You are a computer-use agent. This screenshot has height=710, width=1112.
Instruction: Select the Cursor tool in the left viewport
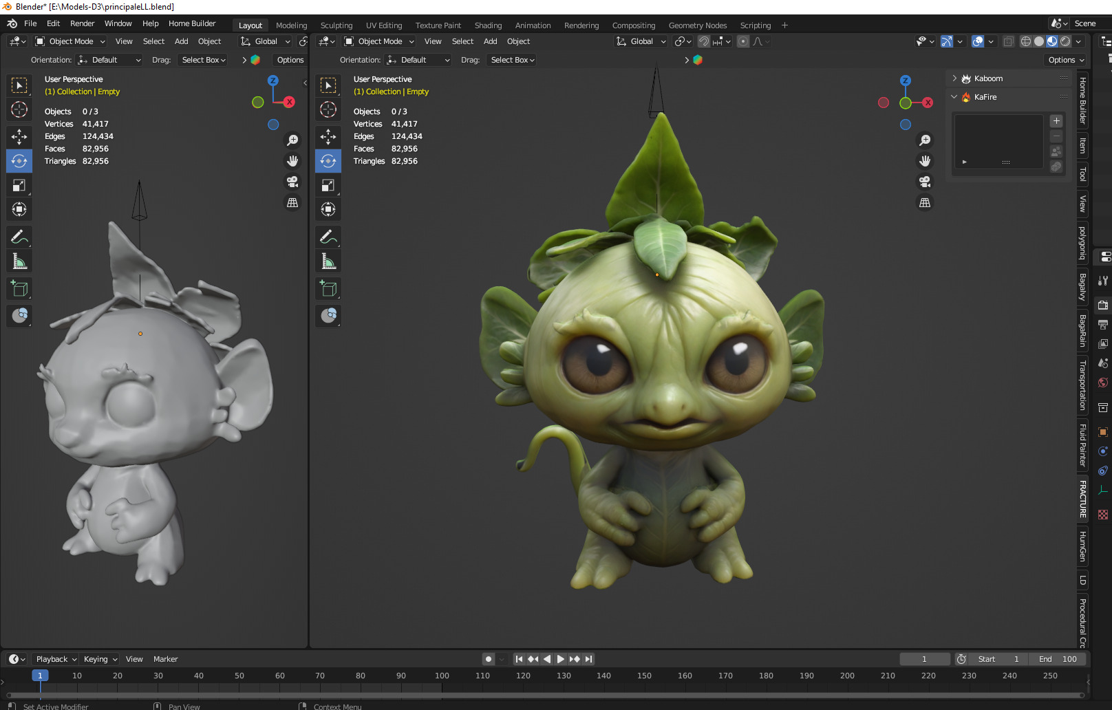[19, 109]
